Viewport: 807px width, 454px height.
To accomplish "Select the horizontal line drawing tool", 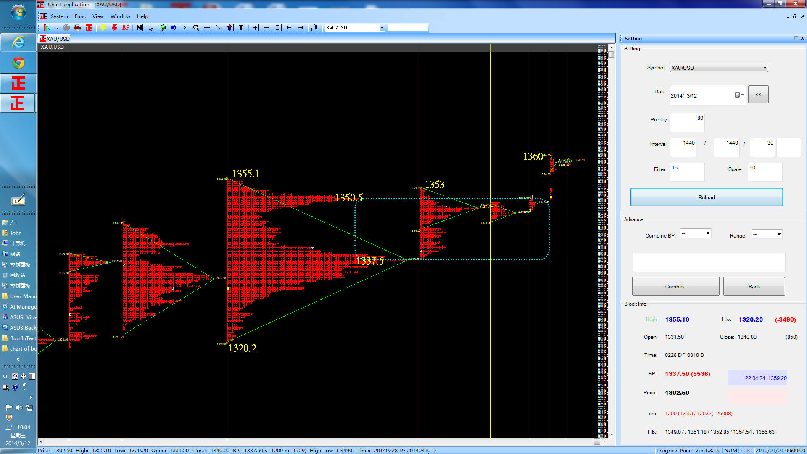I will click(208, 28).
